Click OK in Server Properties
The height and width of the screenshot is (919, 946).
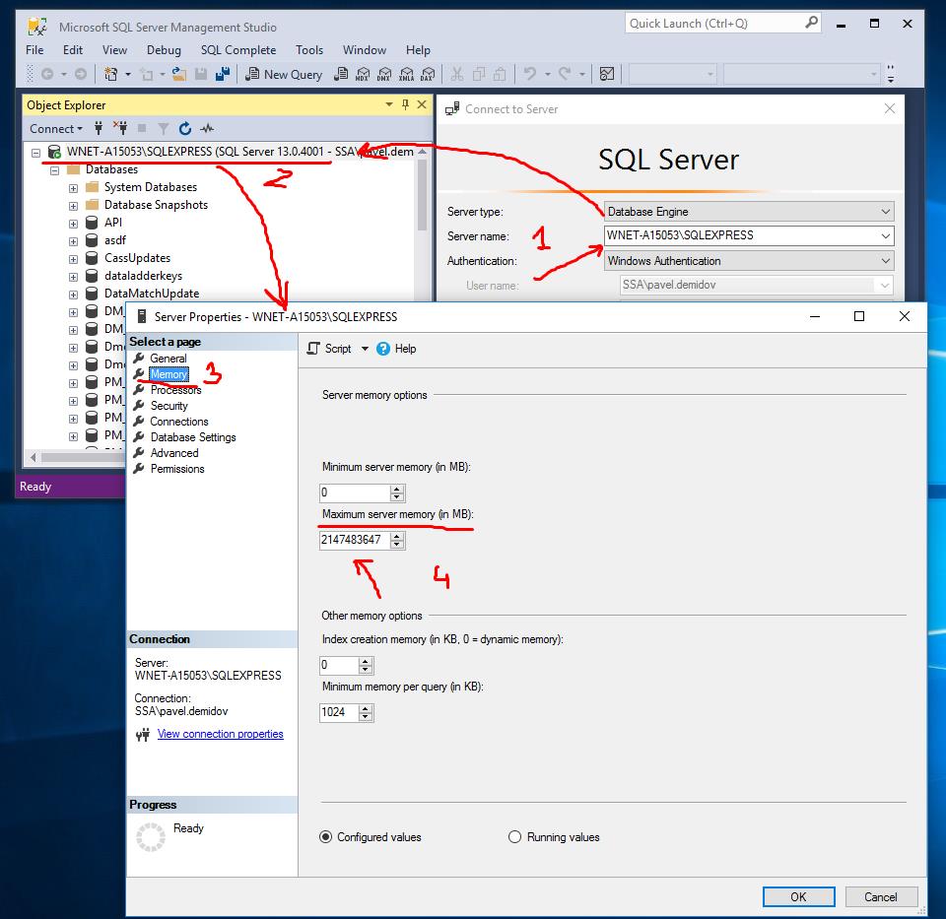click(798, 896)
